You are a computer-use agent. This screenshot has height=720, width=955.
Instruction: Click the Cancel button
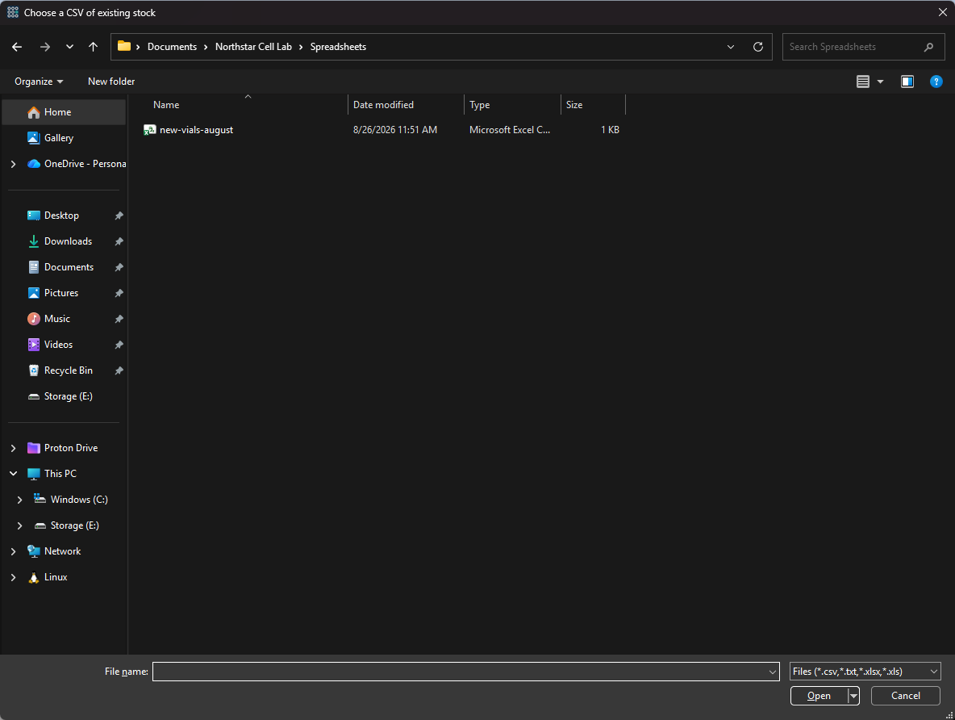(x=906, y=696)
